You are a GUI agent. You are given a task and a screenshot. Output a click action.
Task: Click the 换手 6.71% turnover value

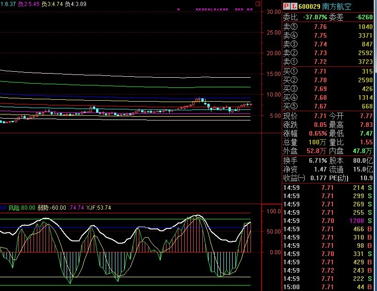(x=317, y=161)
